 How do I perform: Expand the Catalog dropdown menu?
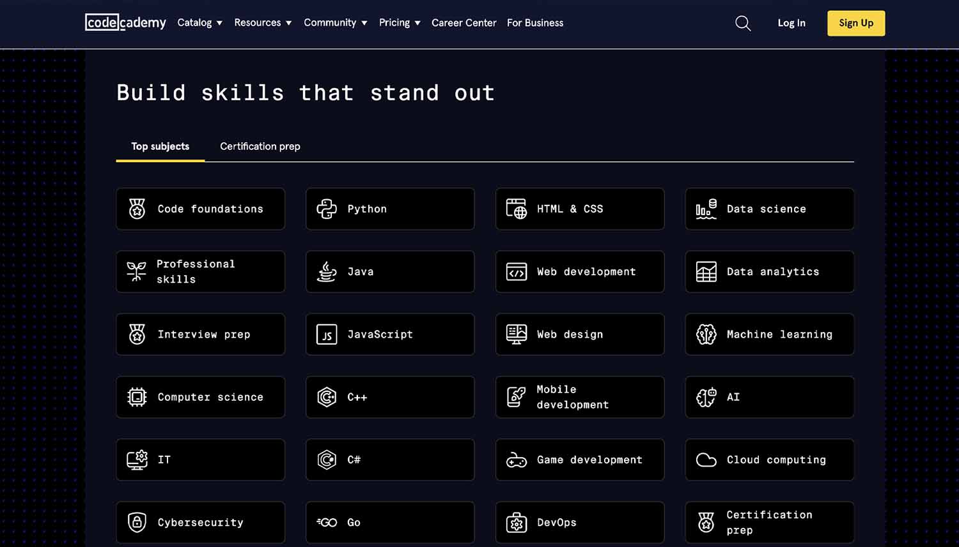point(200,23)
